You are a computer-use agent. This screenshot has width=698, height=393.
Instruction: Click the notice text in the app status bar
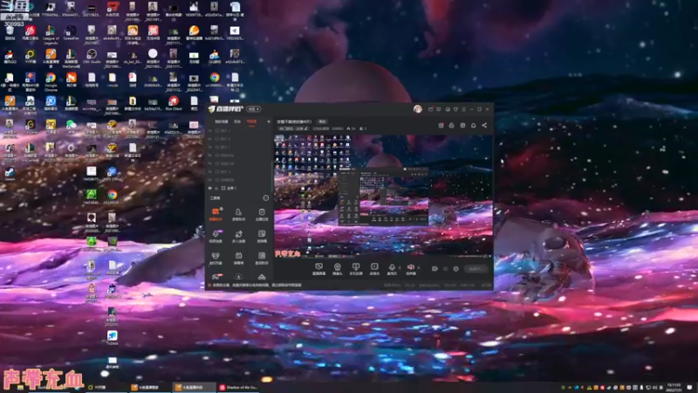click(x=257, y=286)
